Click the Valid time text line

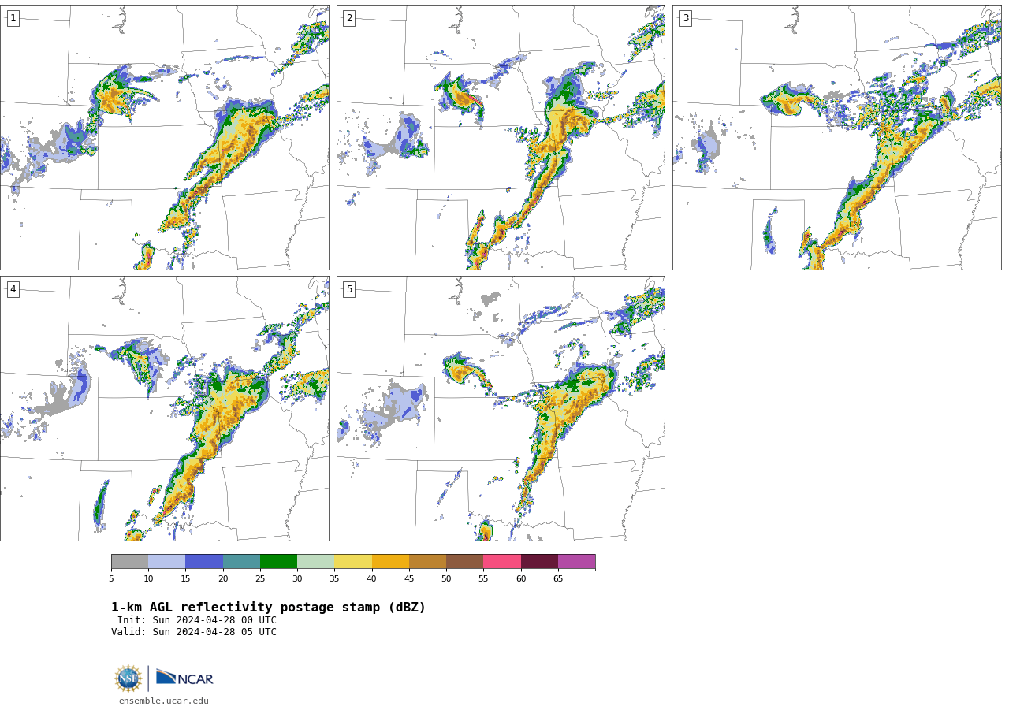tap(194, 632)
